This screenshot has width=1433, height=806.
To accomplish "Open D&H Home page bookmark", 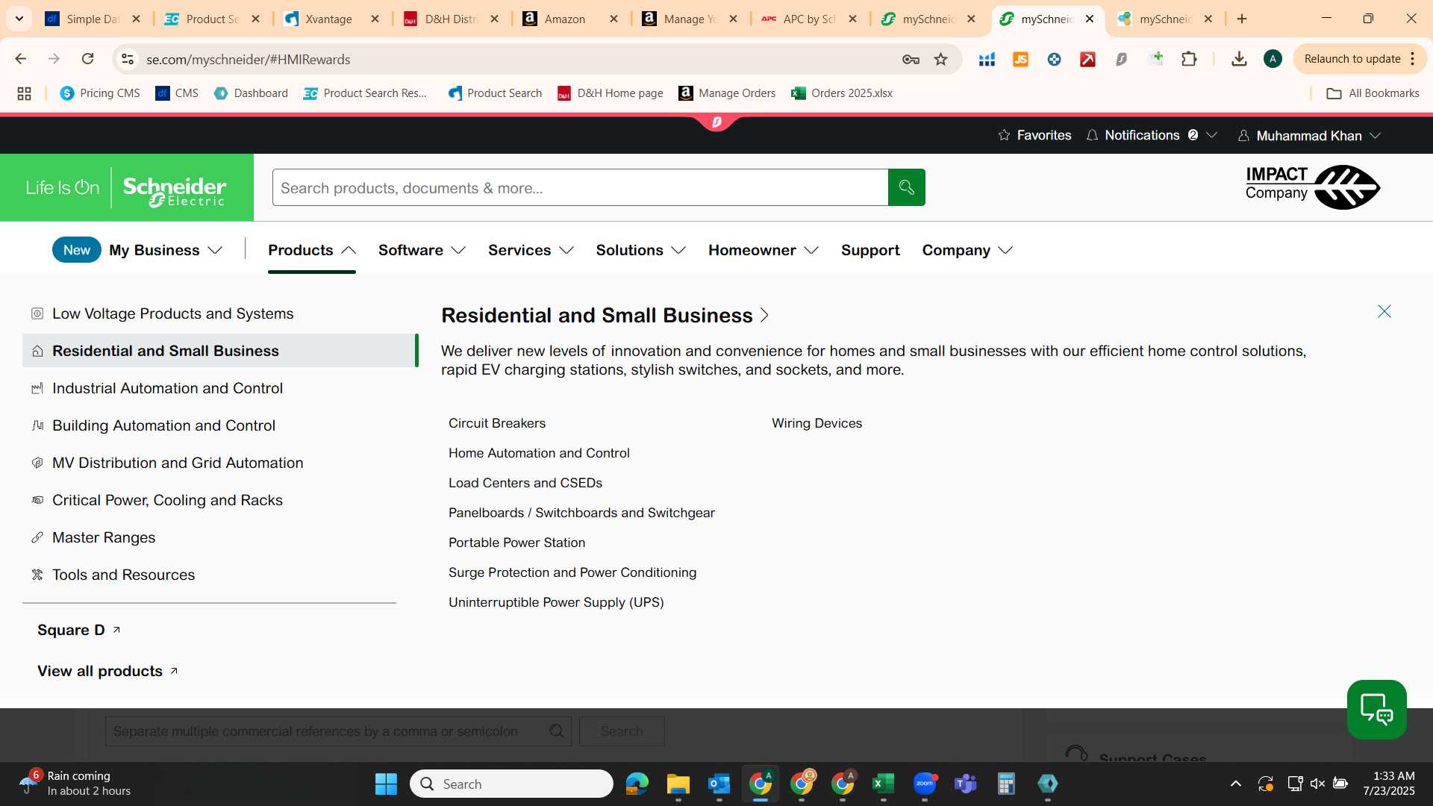I will (x=610, y=93).
